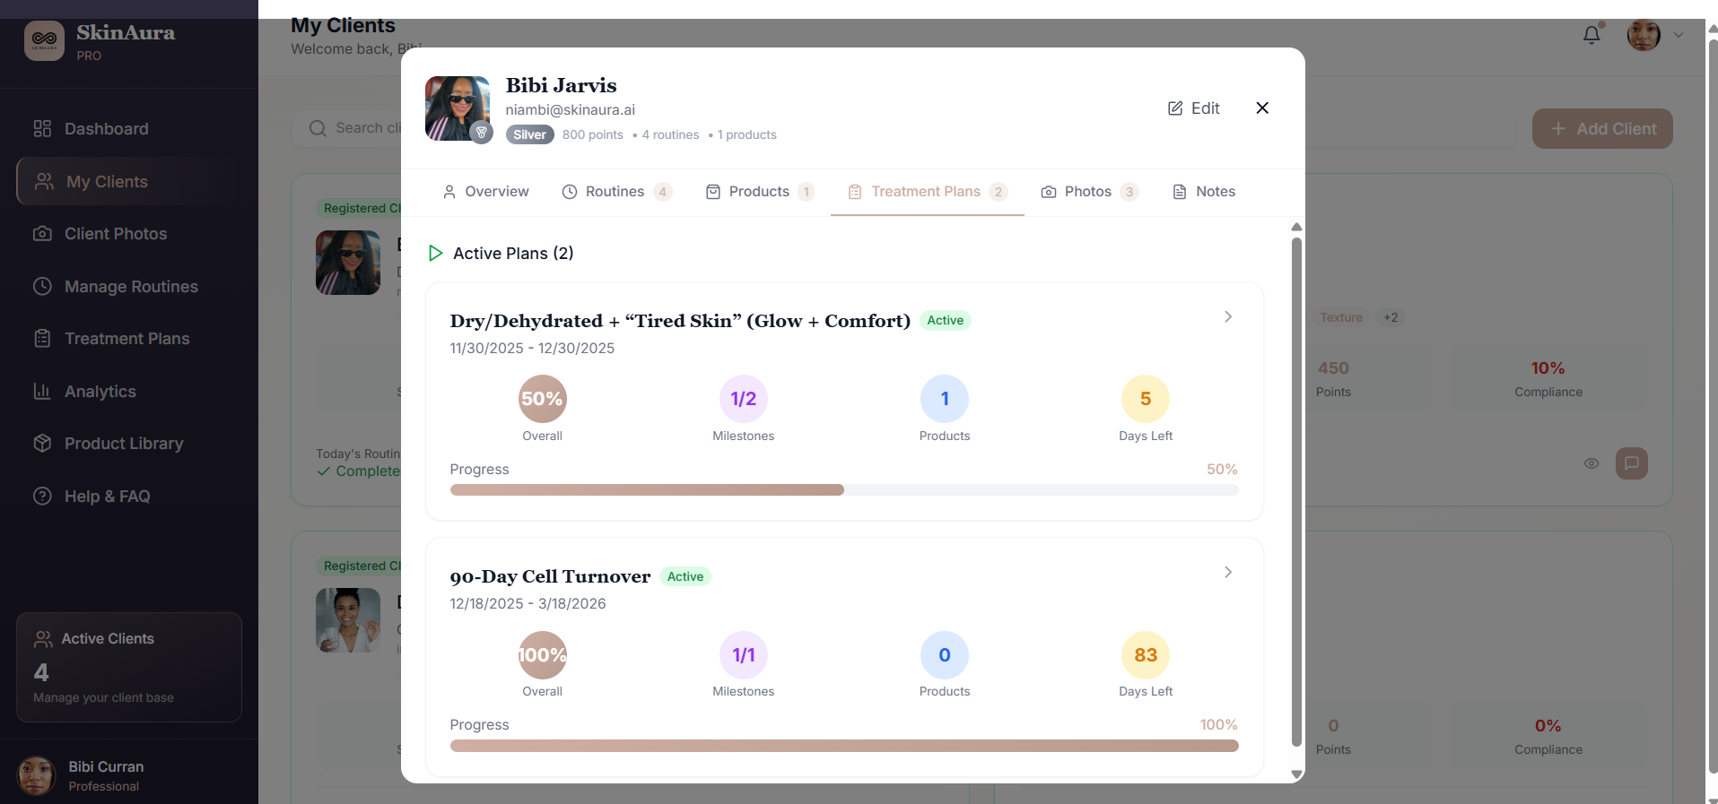Click the notification bell icon

tap(1591, 35)
